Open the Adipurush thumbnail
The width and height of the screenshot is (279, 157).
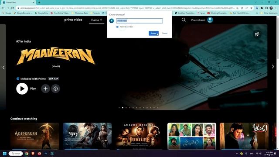[x=35, y=136]
